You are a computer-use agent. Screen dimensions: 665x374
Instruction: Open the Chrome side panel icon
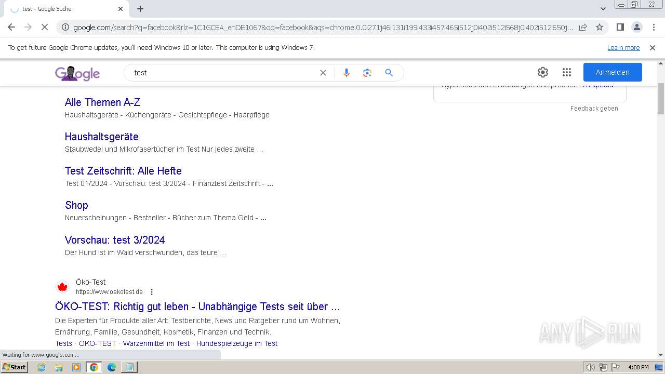pos(620,27)
